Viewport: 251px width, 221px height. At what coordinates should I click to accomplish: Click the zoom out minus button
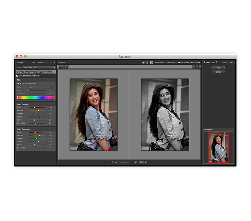click(x=113, y=162)
